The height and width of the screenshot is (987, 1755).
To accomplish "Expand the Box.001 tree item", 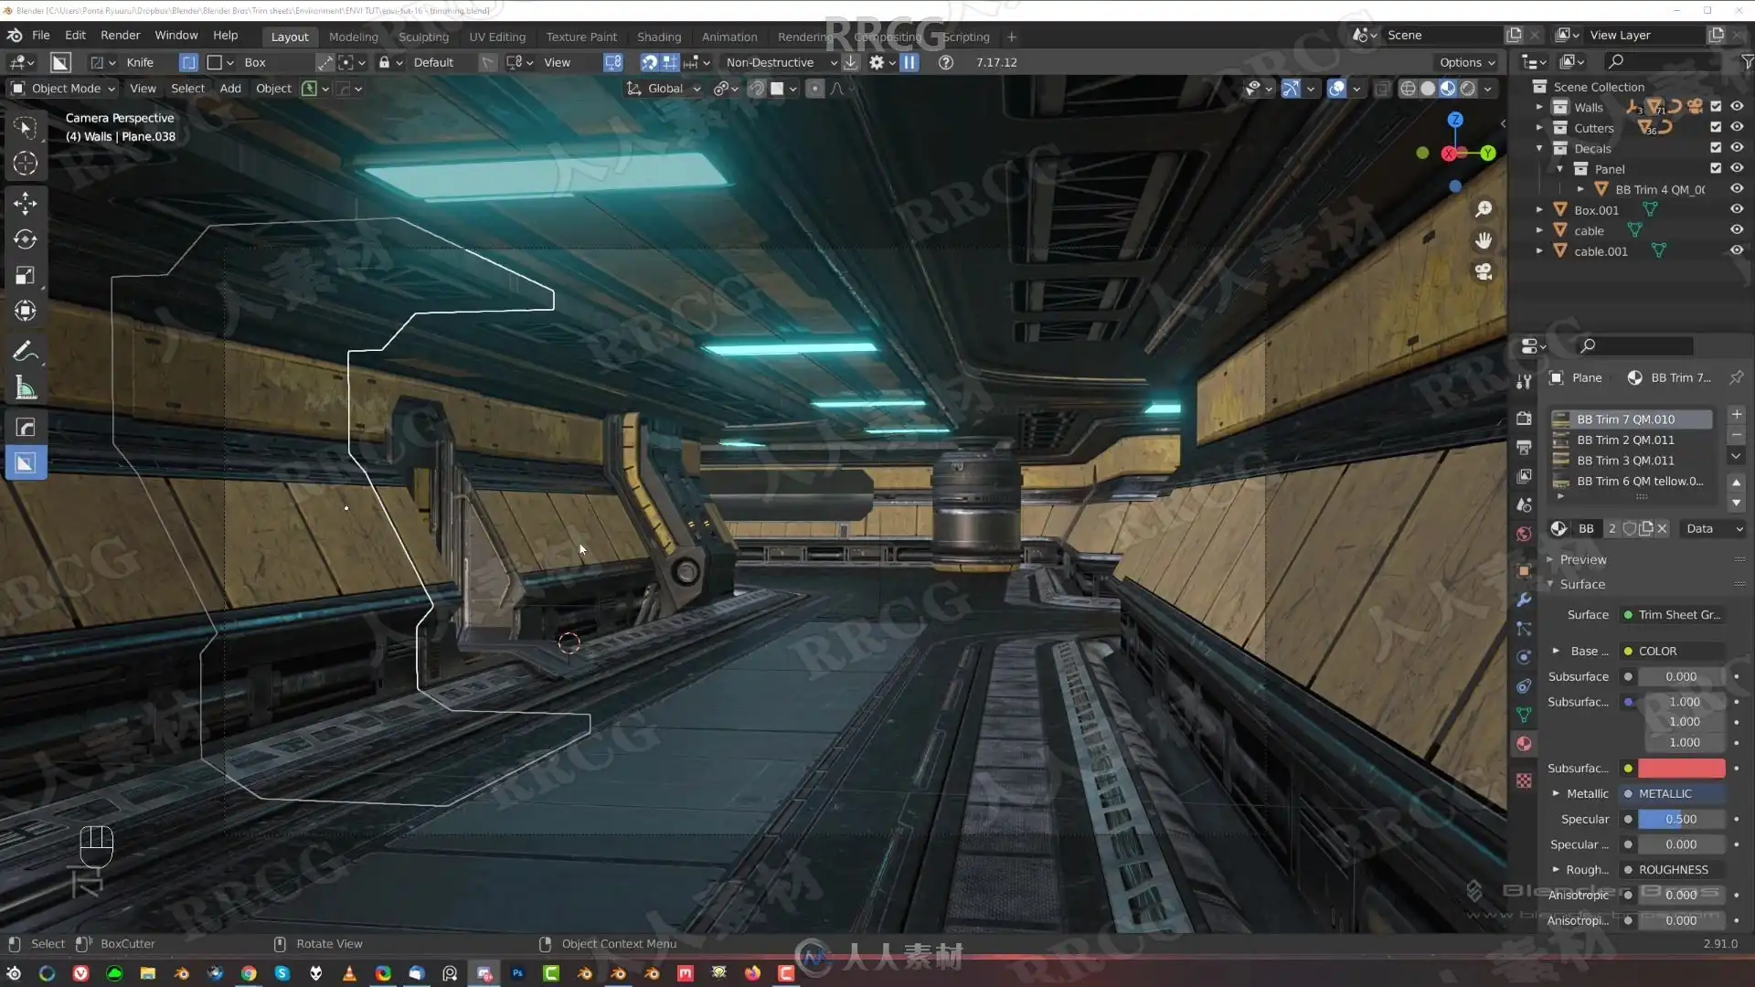I will coord(1539,210).
